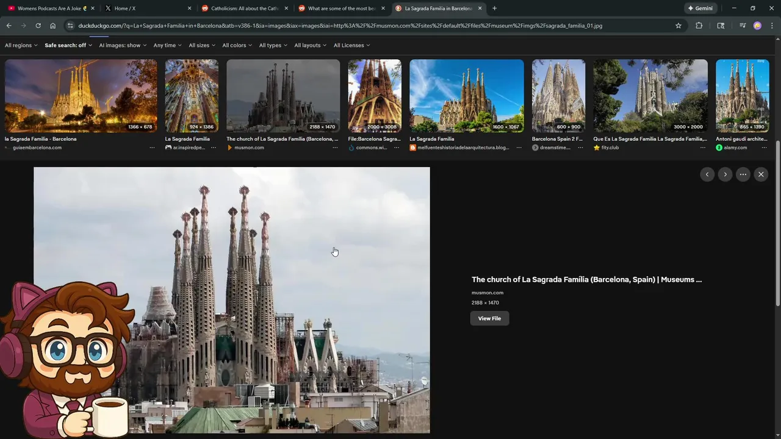
Task: Open the Safe search: off dropdown
Action: tap(68, 45)
